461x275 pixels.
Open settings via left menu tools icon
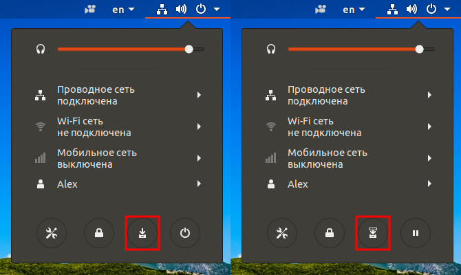pos(52,233)
